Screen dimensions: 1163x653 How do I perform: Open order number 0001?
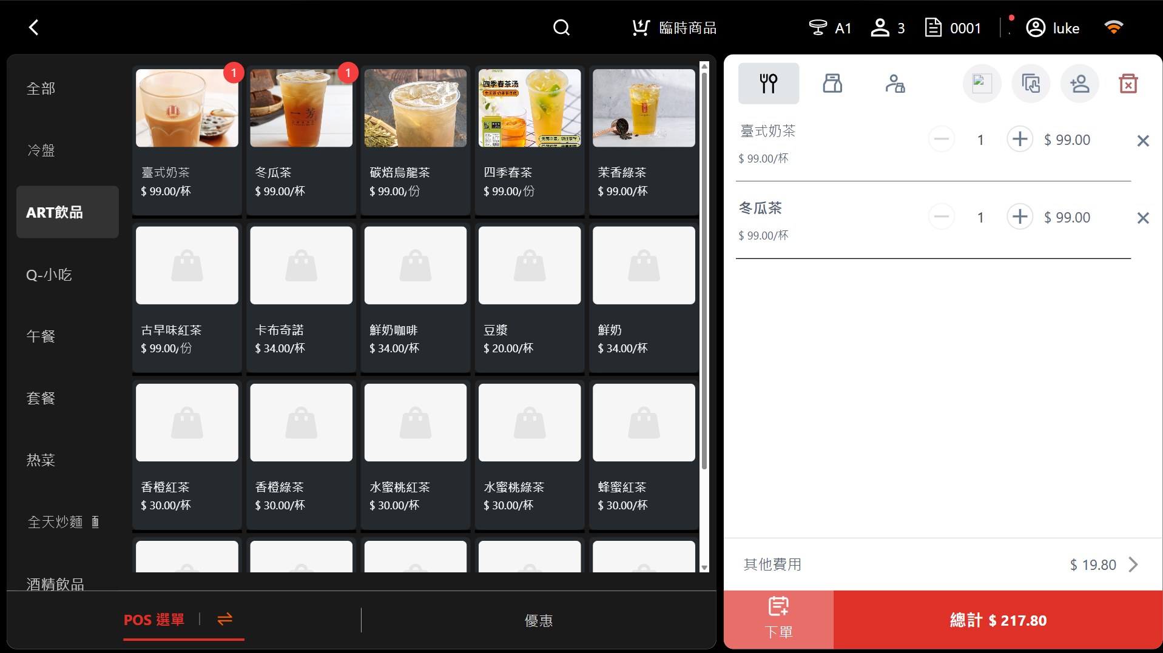point(952,28)
